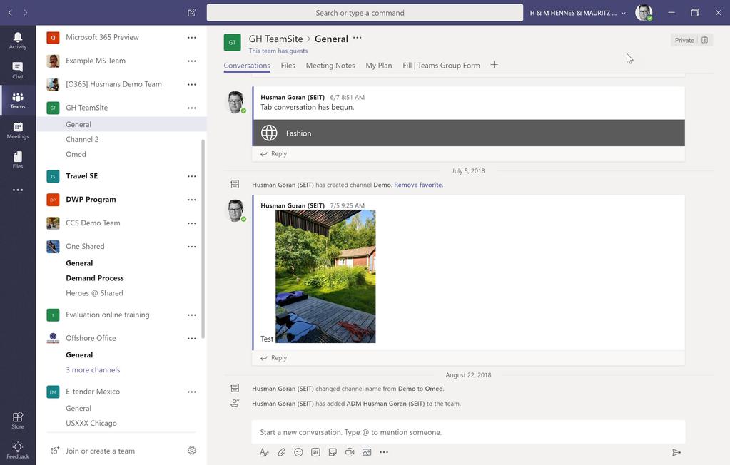Open more options for GH TeamSite team
Screen dimensions: 730x465
coord(192,108)
